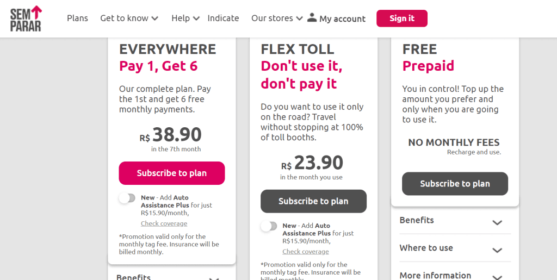
Task: Open the Plans menu item
Action: pos(77,18)
